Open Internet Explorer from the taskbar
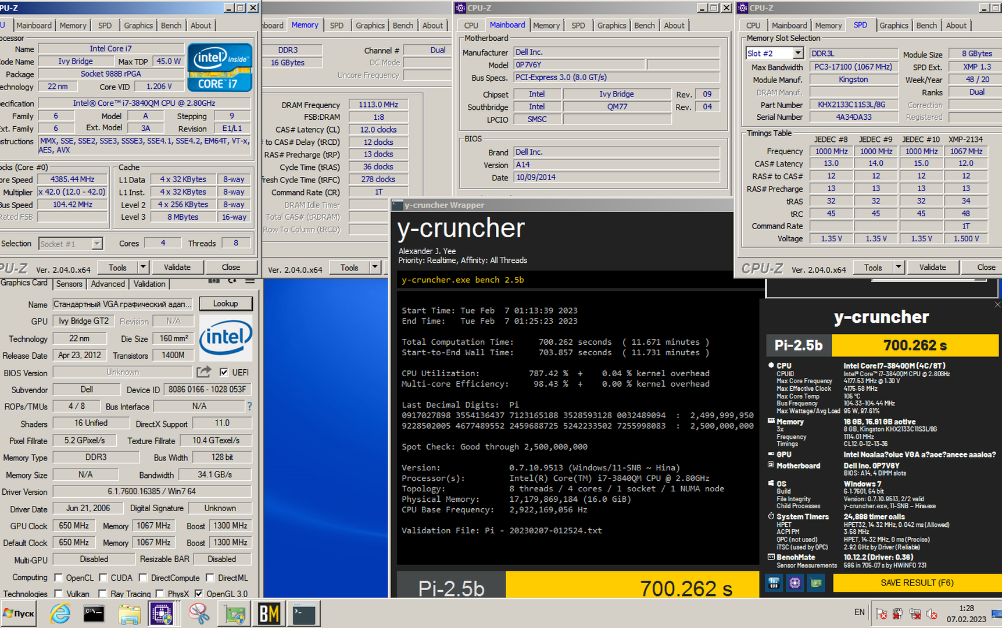This screenshot has height=628, width=1002. coord(60,613)
